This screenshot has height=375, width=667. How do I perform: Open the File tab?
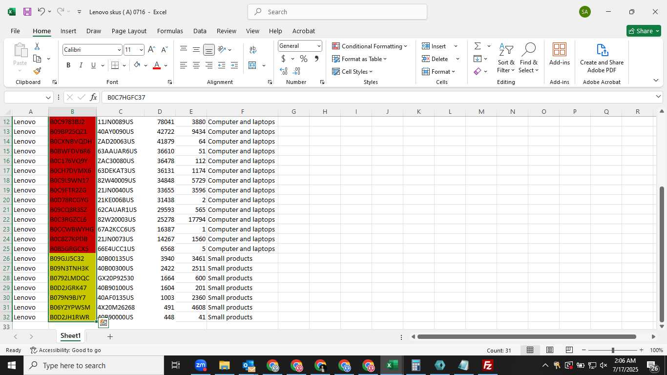[x=15, y=31]
